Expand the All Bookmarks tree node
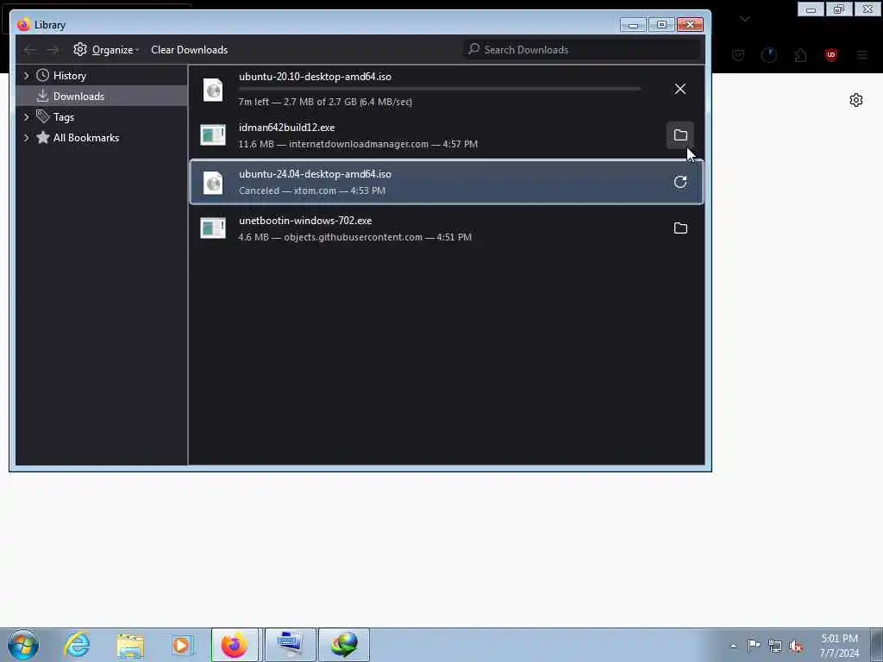Screen dimensions: 883x662 pyautogui.click(x=26, y=138)
